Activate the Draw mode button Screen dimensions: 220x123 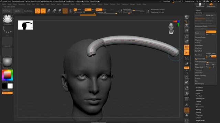(43, 11)
